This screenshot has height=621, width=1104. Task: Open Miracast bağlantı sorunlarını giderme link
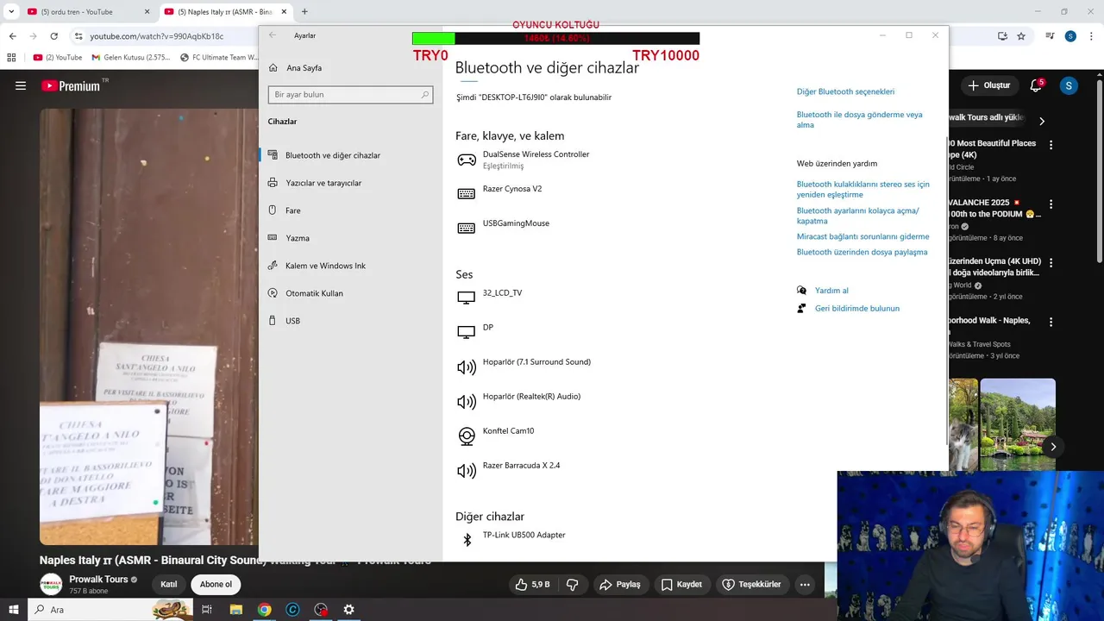tap(862, 236)
